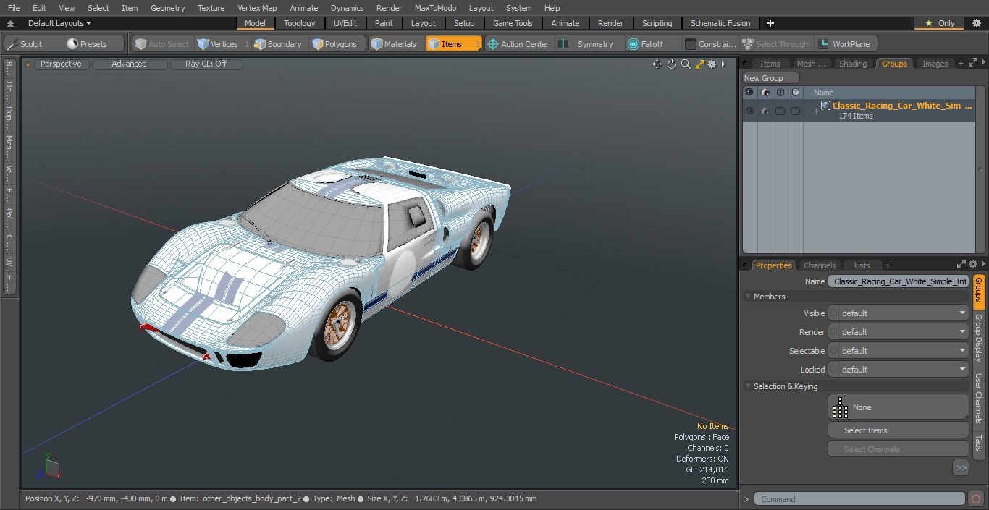Click the Groups list vertical scrollbar
Viewport: 989px width, 510px height.
pyautogui.click(x=981, y=170)
